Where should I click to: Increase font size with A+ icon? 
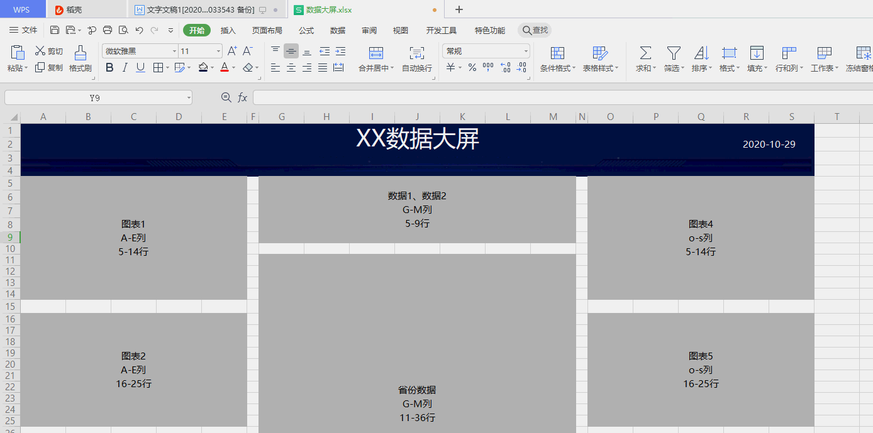click(x=232, y=51)
